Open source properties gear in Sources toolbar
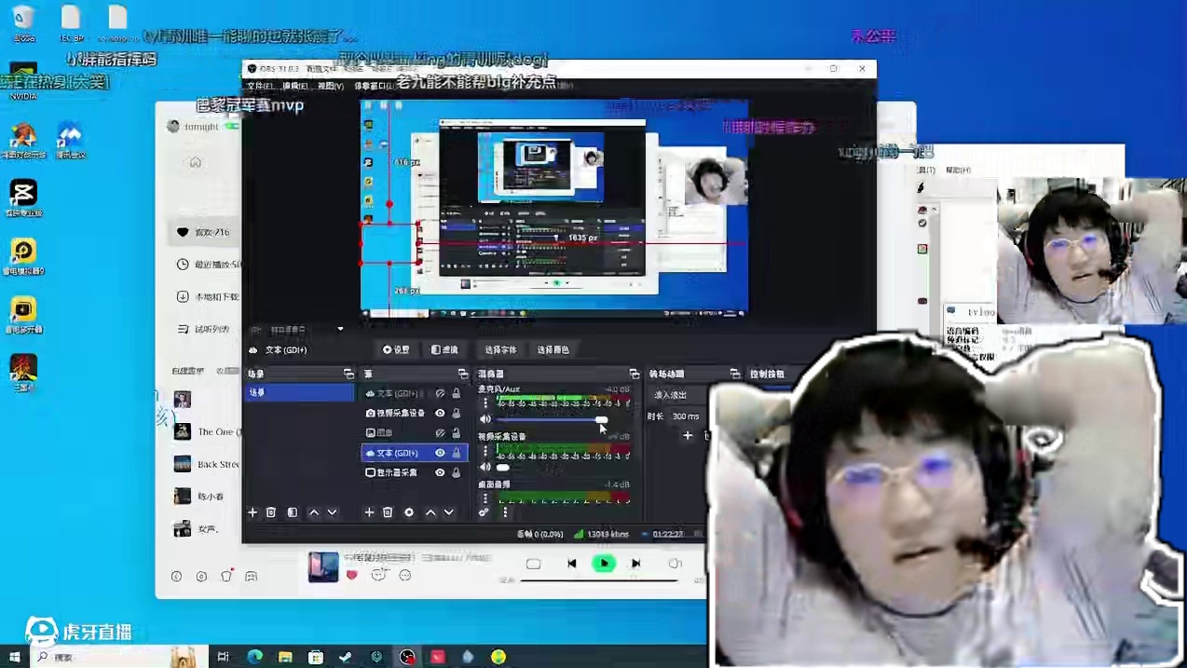 [409, 512]
